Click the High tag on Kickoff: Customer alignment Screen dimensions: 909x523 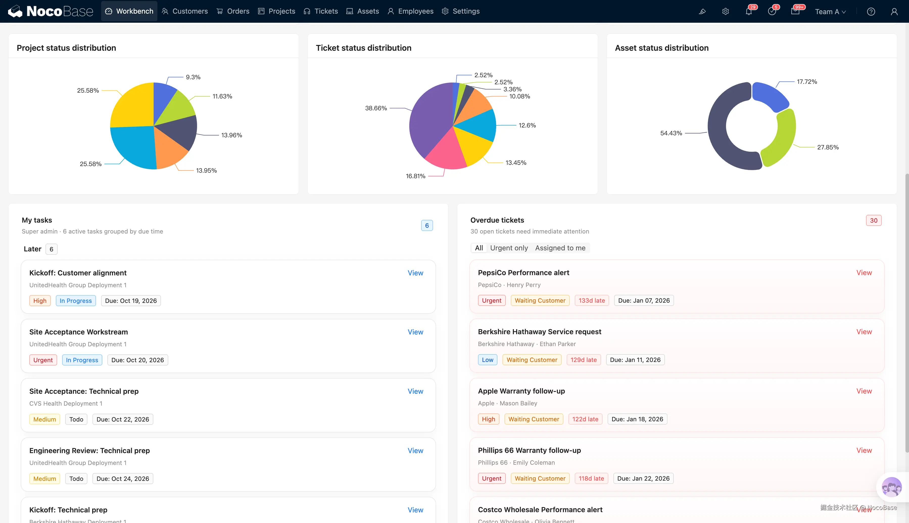[40, 301]
